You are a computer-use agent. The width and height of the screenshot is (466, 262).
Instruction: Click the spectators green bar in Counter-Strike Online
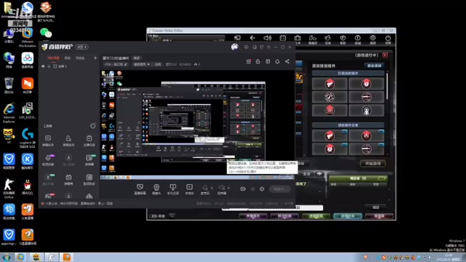[x=358, y=178]
